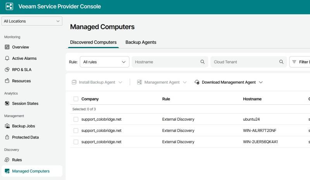
Task: Switch to the Backup Agents tab
Action: 141,42
